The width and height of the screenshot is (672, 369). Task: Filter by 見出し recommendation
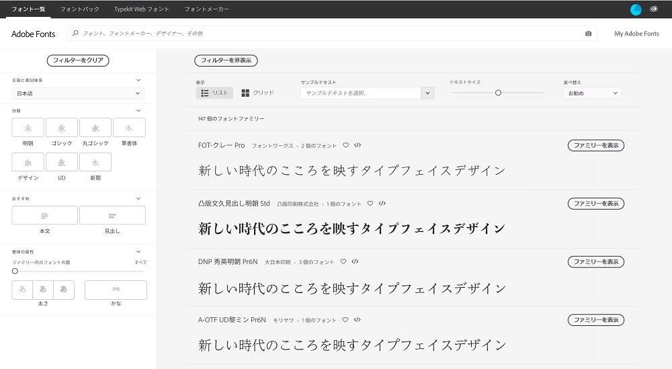pyautogui.click(x=112, y=215)
